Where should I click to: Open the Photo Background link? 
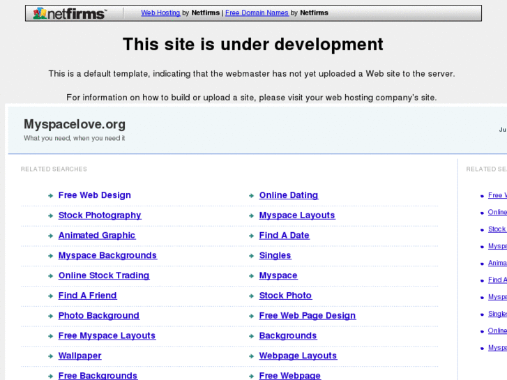(98, 316)
